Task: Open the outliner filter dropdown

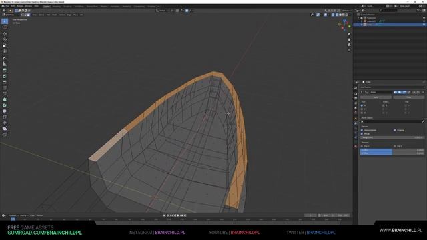Action: 419,11
